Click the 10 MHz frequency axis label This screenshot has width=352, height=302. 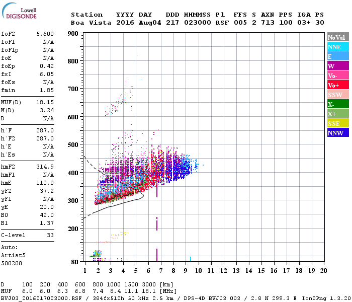pos(199,271)
